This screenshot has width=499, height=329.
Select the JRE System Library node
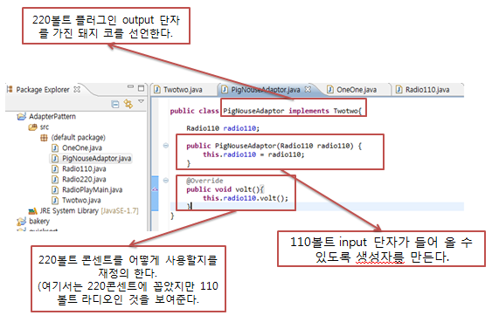[x=89, y=210]
